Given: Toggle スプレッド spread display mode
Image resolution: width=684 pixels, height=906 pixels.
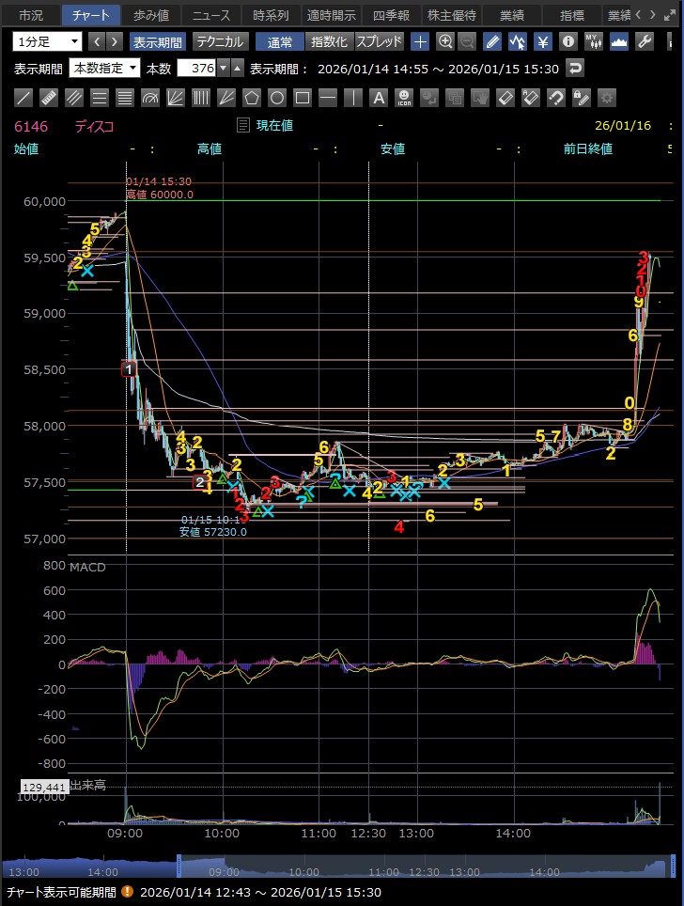Looking at the screenshot, I should 380,41.
